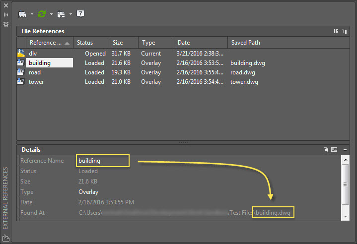Toggle the palette auto-hide icon
The image size is (357, 244).
(6, 15)
